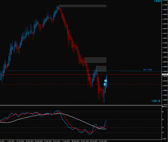Image resolution: width=168 pixels, height=142 pixels.
Task: Click the indicator level 68 label
Action: [x=163, y=112]
